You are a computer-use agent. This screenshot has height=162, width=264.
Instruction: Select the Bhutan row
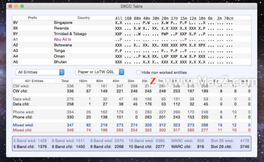click(x=132, y=62)
